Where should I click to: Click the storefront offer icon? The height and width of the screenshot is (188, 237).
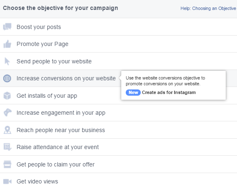pyautogui.click(x=7, y=164)
